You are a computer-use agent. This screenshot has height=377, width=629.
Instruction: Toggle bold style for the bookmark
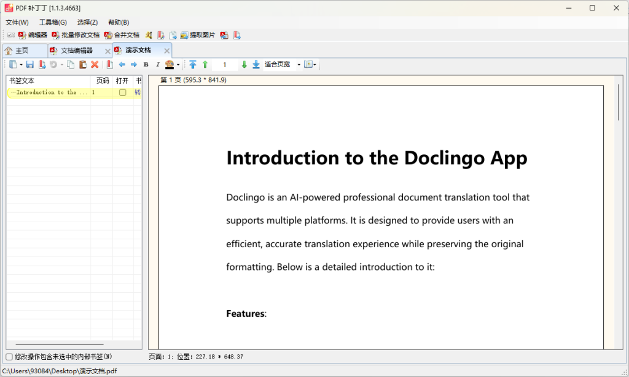tap(146, 65)
